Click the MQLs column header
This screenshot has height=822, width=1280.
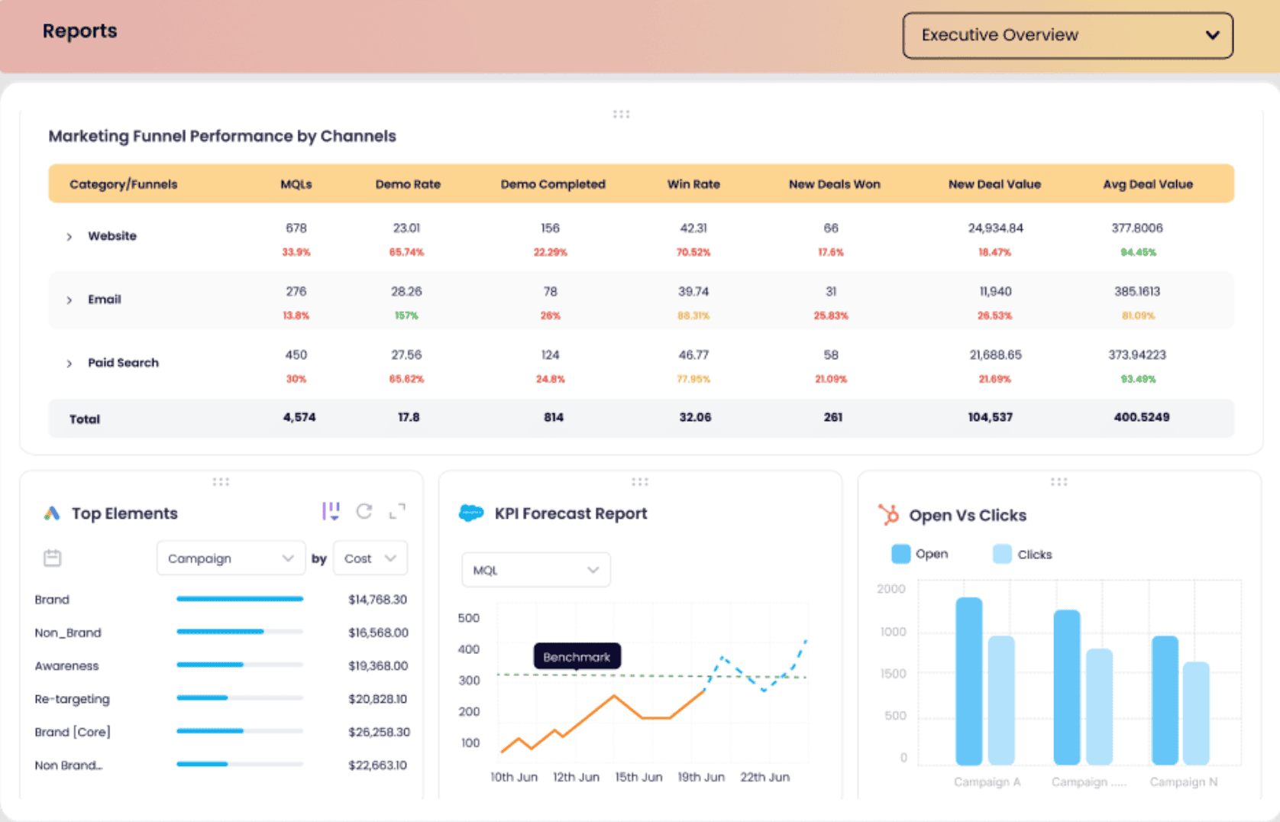(296, 184)
